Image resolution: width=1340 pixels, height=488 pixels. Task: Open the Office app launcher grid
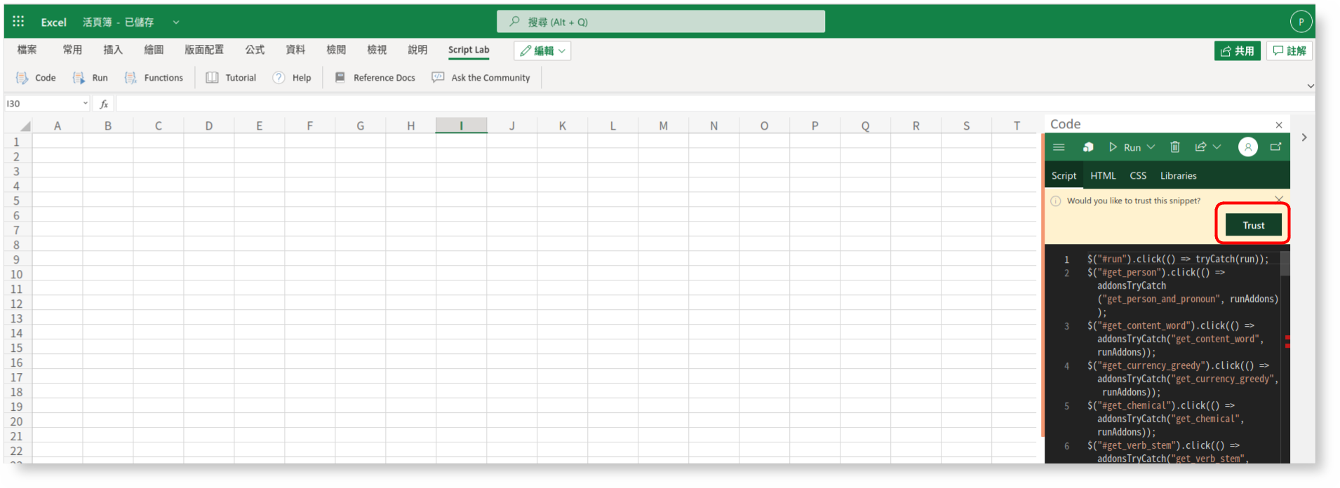[19, 22]
